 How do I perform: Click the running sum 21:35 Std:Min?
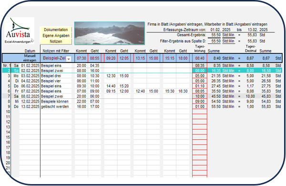pos(223,76)
